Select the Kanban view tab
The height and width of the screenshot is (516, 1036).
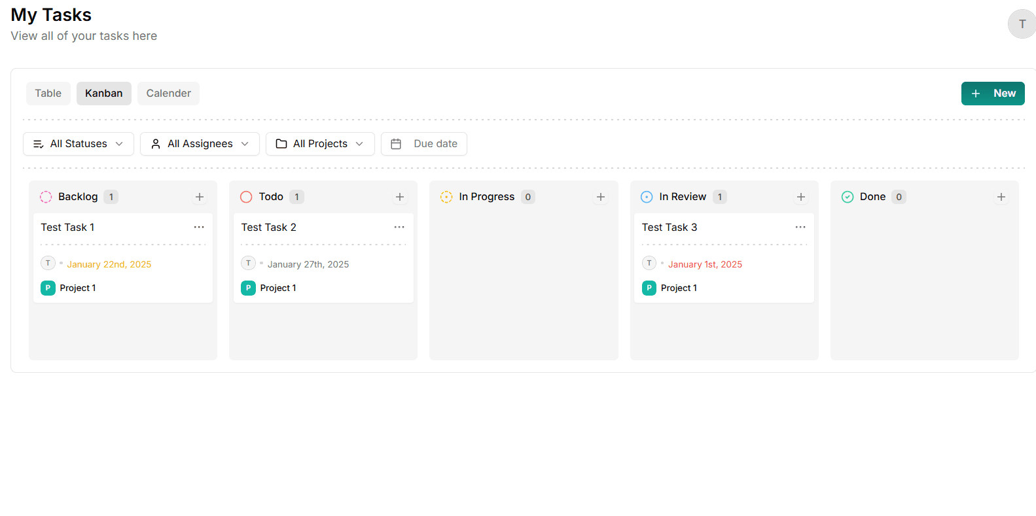pyautogui.click(x=104, y=94)
